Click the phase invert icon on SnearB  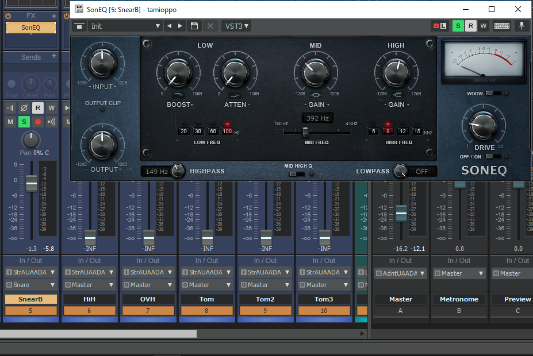pyautogui.click(x=24, y=107)
